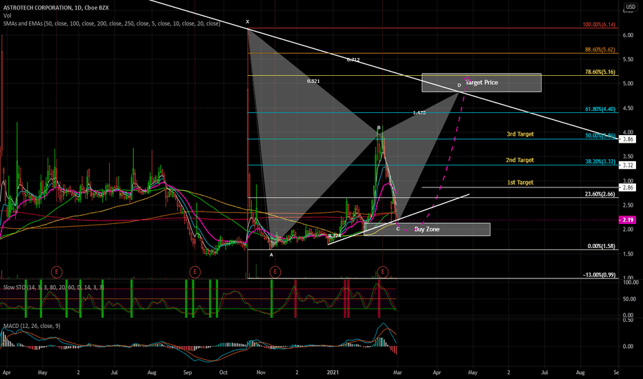
Task: Open the earnings marker just after Sep
Action: pos(195,272)
